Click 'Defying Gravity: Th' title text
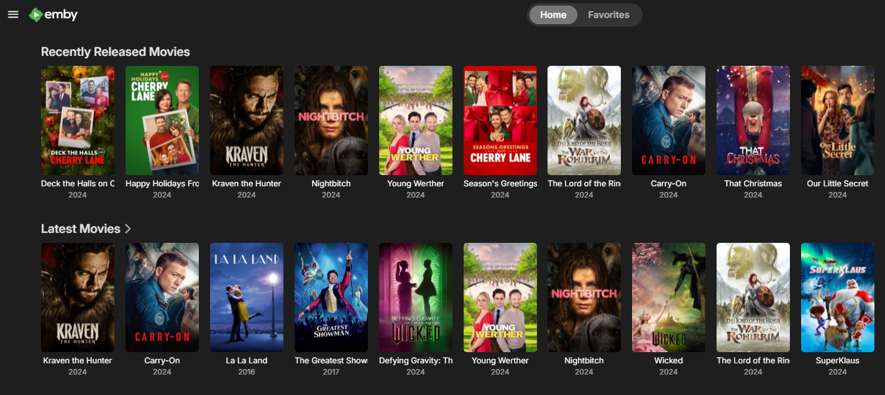This screenshot has height=395, width=885. tap(416, 361)
